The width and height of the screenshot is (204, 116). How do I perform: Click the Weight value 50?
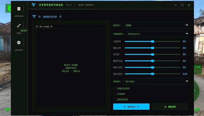pyautogui.click(x=184, y=67)
